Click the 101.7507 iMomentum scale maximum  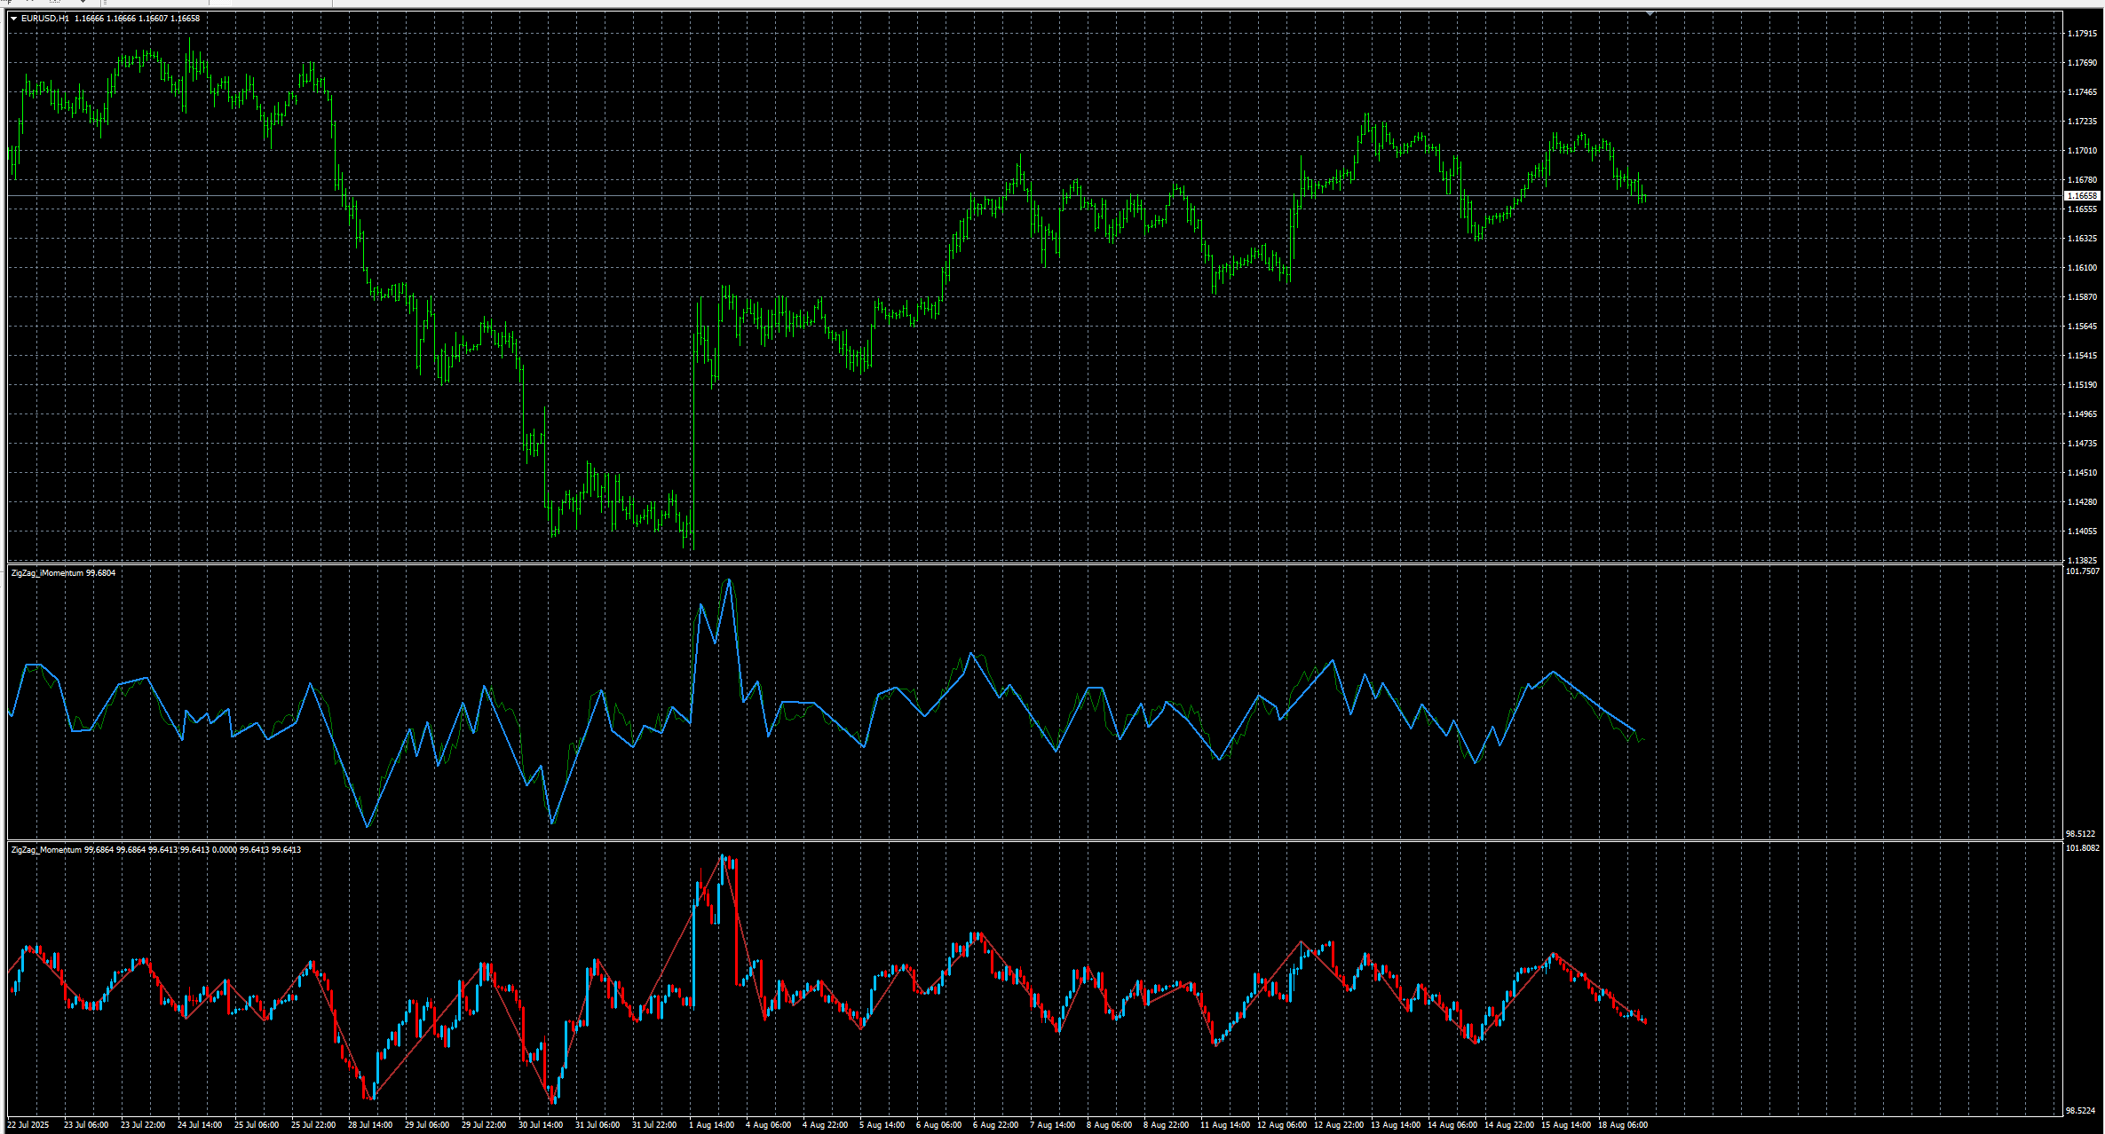[x=2083, y=571]
